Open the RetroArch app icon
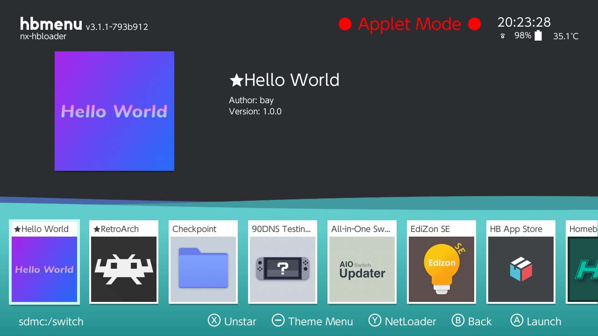 point(124,269)
